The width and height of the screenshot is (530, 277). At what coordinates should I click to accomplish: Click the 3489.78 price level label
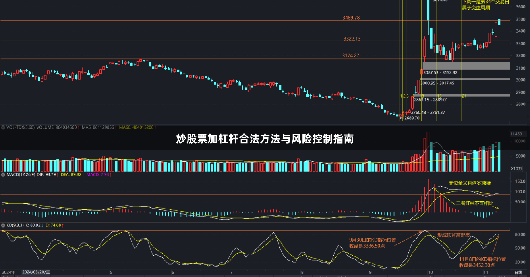point(351,18)
